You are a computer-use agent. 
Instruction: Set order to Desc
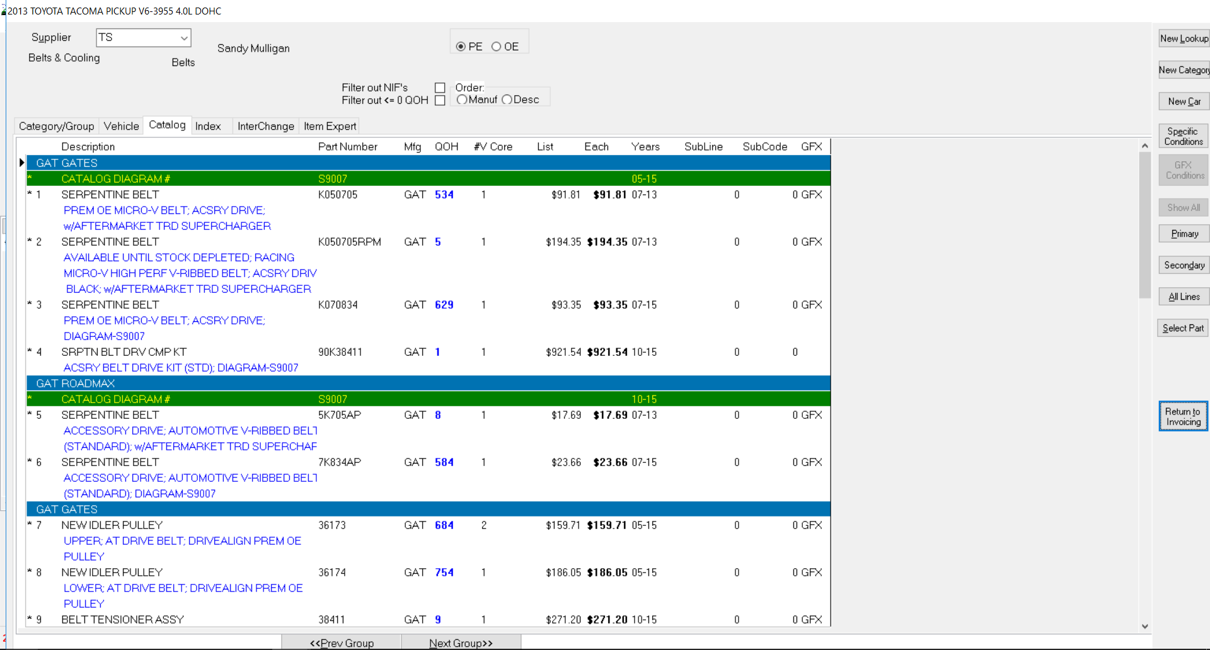(x=507, y=100)
